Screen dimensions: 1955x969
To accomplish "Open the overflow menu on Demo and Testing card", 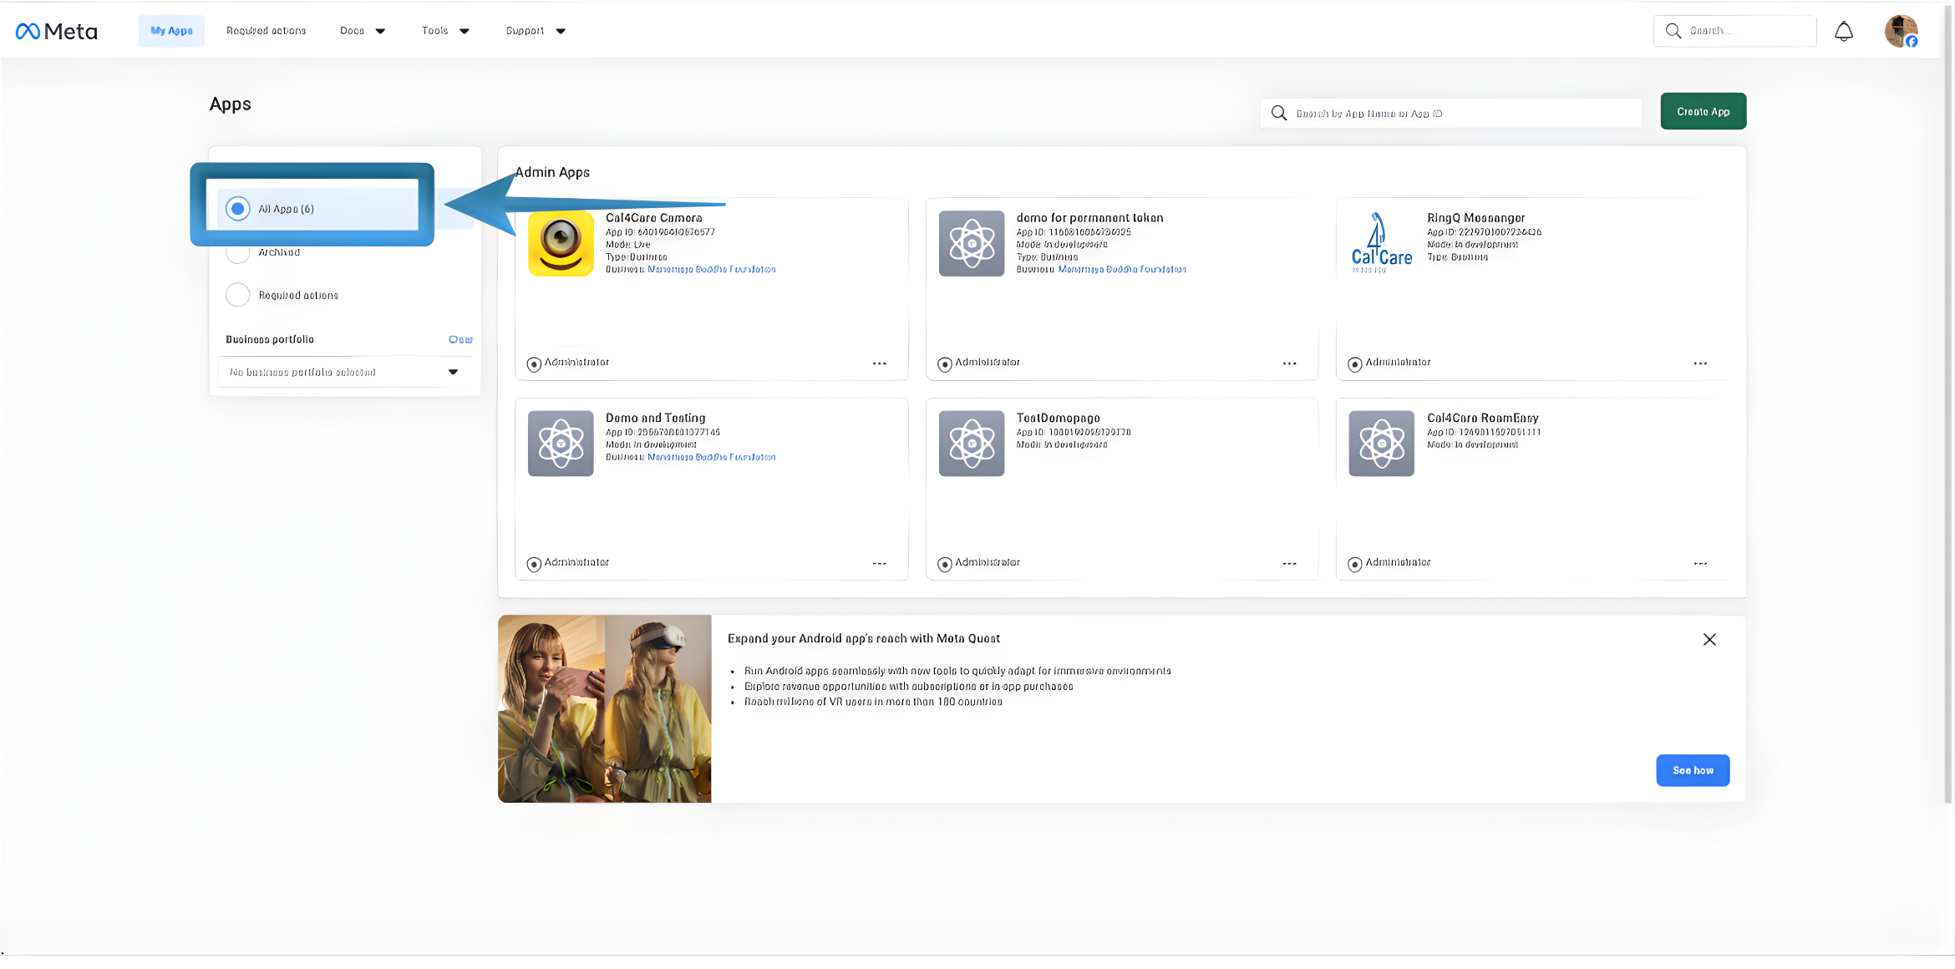I will pos(880,563).
